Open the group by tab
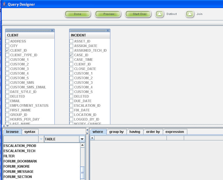Screen dimensions: 223x180 (x=116, y=132)
